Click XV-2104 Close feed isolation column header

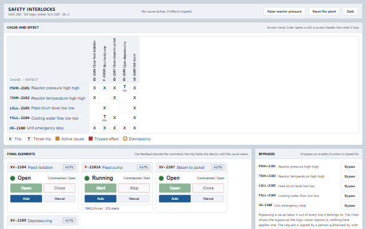[94, 60]
